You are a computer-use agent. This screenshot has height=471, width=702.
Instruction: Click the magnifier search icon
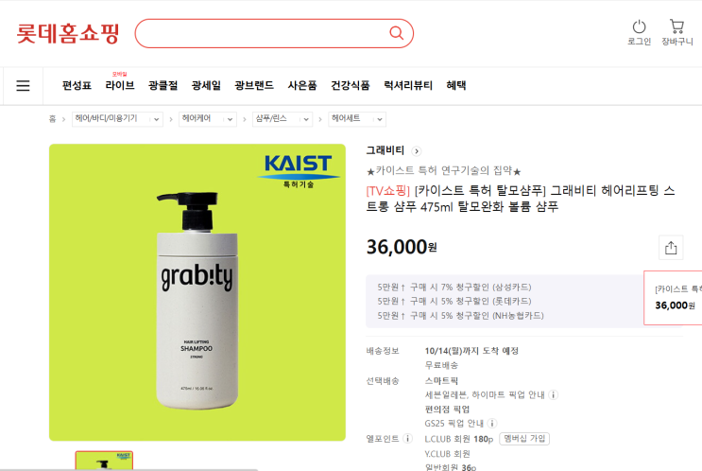(x=396, y=33)
